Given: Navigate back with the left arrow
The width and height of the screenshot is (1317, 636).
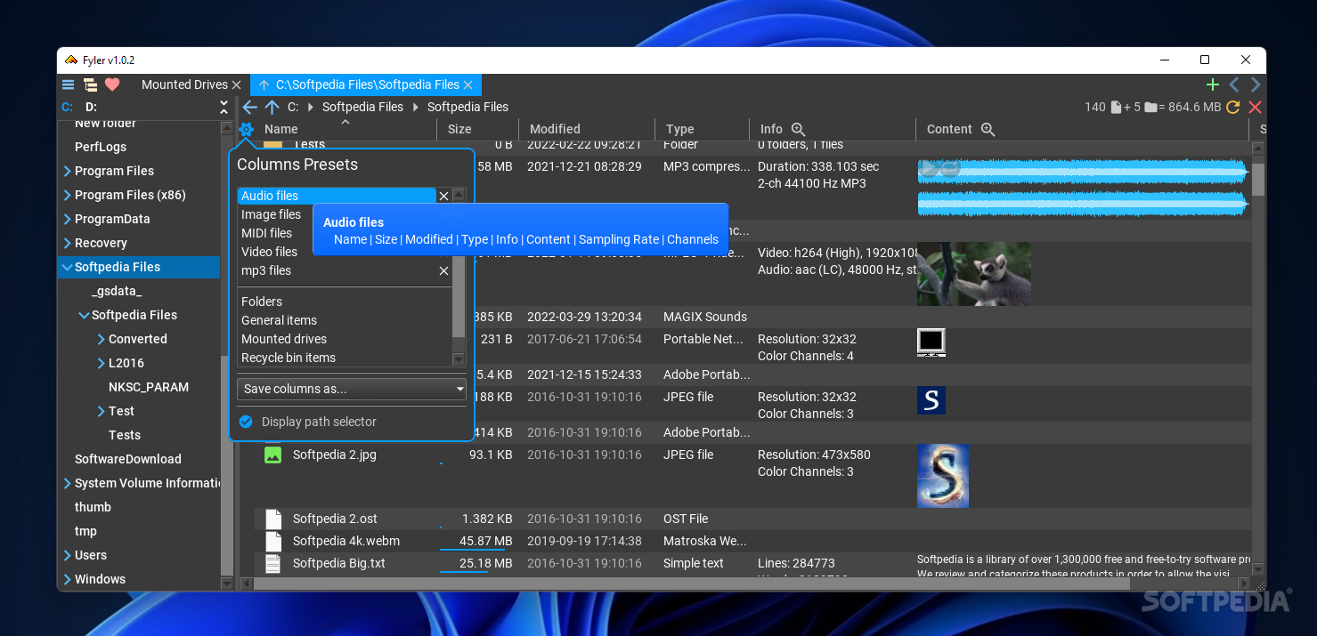Looking at the screenshot, I should coord(249,107).
